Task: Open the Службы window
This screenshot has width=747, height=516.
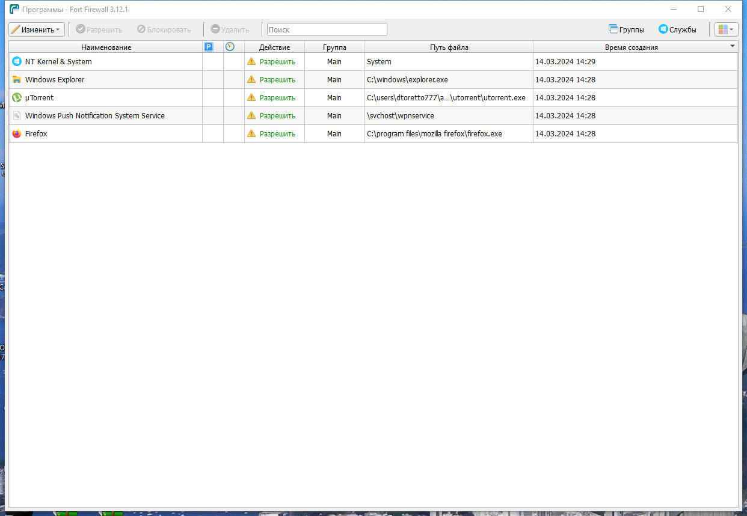Action: (677, 29)
